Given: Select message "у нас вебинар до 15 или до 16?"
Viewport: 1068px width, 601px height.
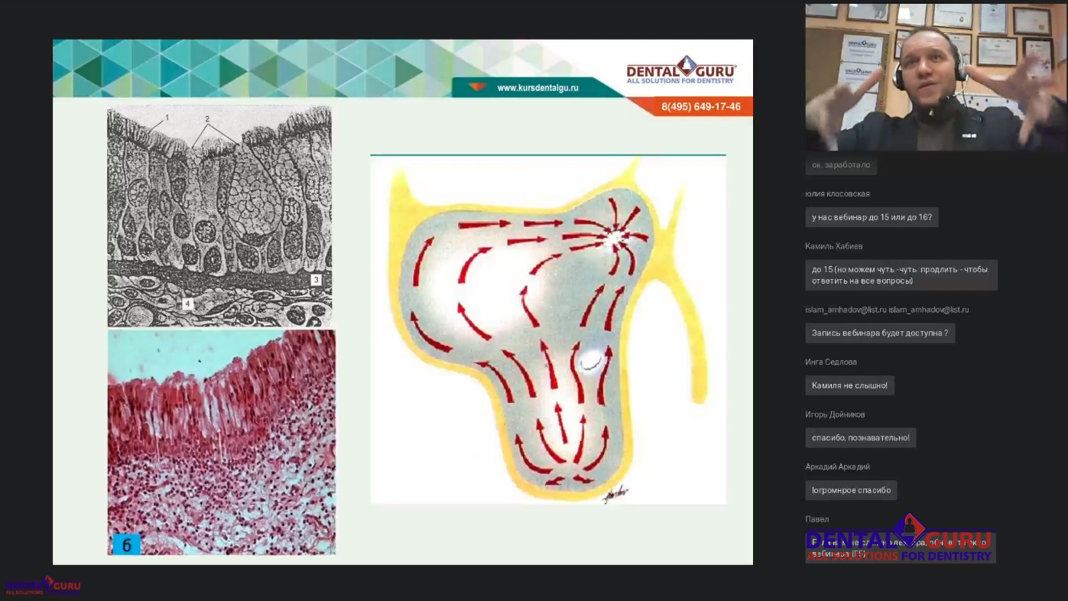Looking at the screenshot, I should tap(872, 217).
